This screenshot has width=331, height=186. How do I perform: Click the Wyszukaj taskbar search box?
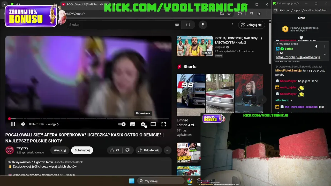tap(160, 181)
